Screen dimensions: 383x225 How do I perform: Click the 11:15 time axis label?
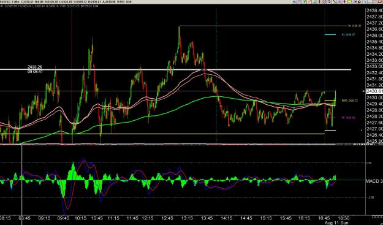pos(113,218)
